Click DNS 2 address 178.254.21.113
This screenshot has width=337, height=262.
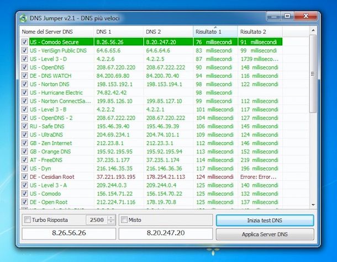click(166, 177)
